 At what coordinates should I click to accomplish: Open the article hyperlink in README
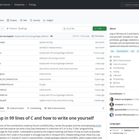(x=98, y=126)
